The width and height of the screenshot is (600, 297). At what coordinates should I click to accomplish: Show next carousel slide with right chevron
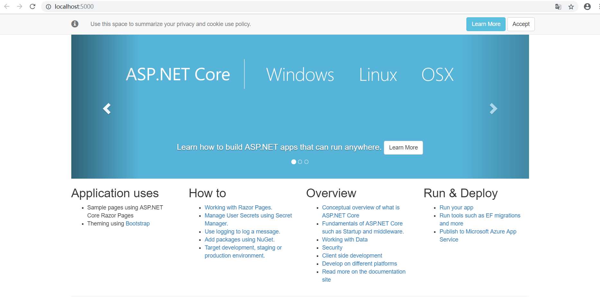[493, 109]
